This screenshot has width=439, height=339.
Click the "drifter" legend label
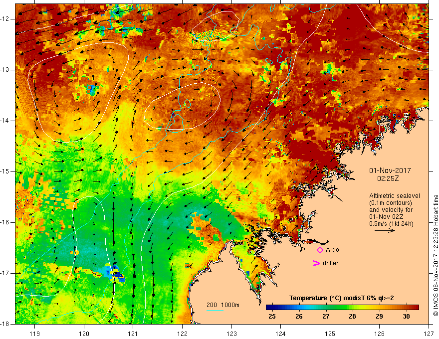[330, 263]
